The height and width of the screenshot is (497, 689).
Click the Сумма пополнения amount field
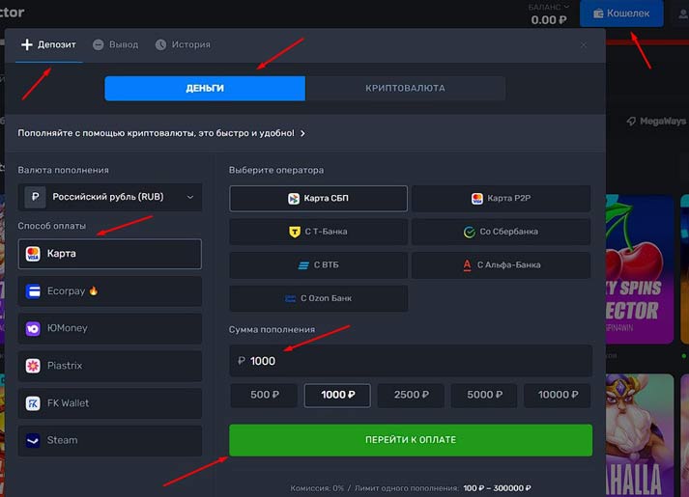point(411,361)
